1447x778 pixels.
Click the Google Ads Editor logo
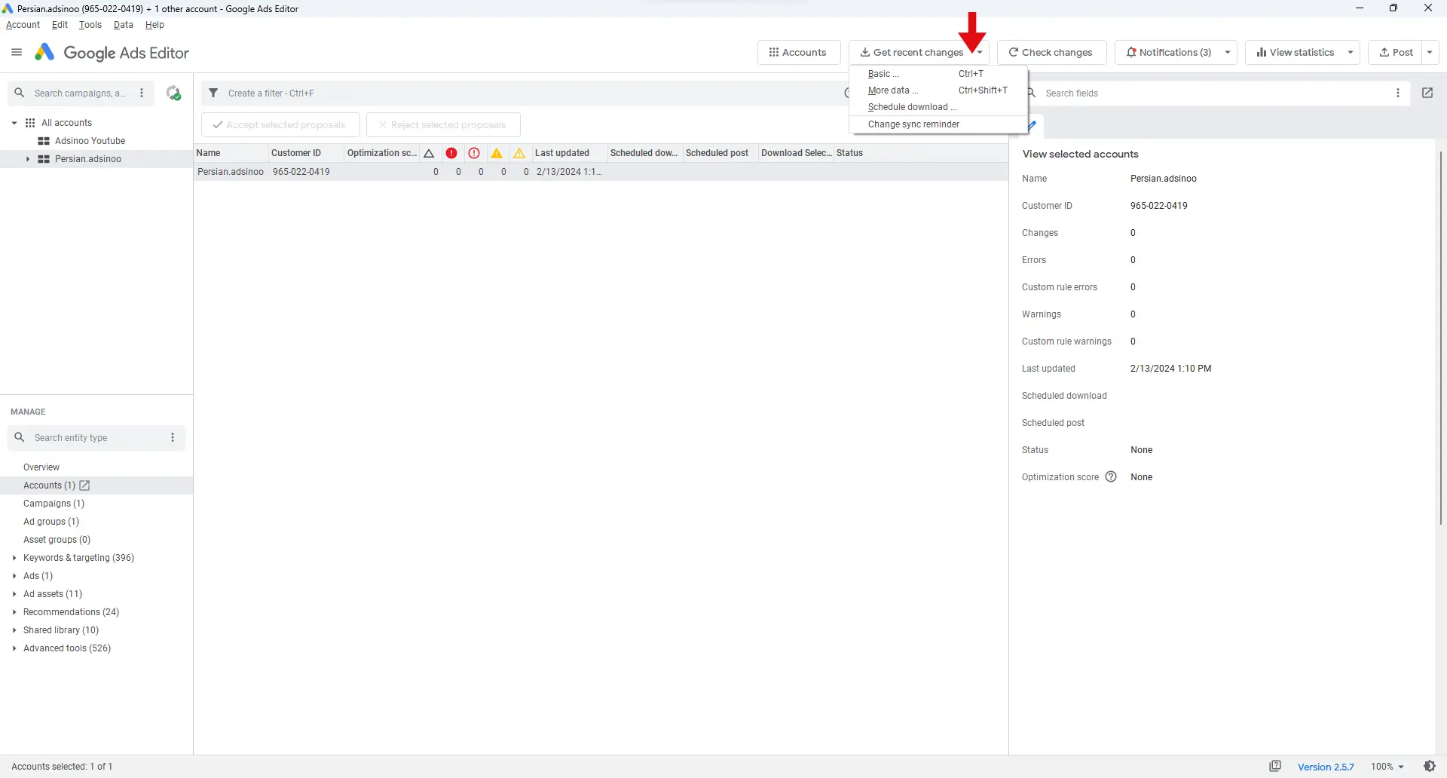112,53
